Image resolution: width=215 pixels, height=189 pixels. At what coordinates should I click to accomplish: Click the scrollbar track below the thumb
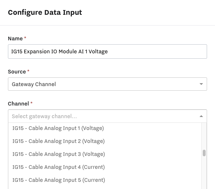(x=204, y=172)
